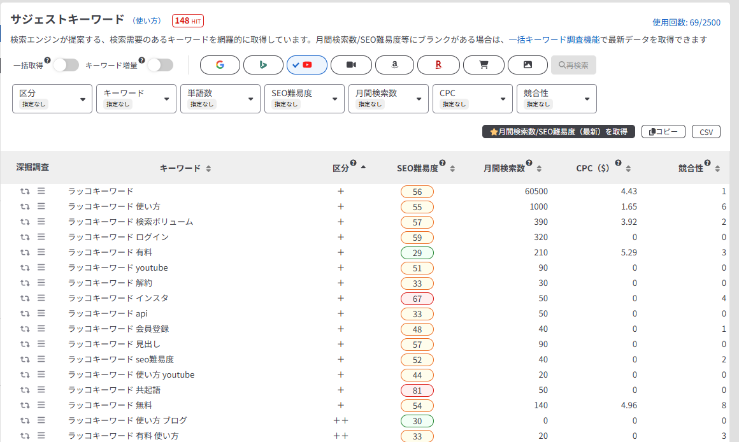This screenshot has width=739, height=442.
Task: Enable the キーワード増量 switch
Action: coord(160,65)
